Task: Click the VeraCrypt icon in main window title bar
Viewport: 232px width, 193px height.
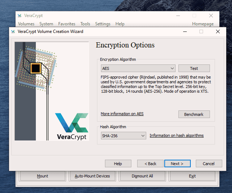Action: [x=20, y=16]
